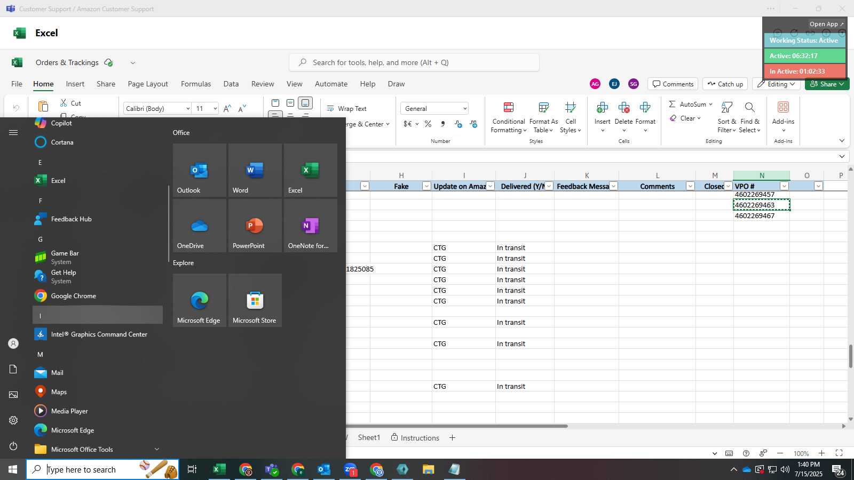Click the Decrease Decimal icon
Image resolution: width=854 pixels, height=480 pixels.
473,124
